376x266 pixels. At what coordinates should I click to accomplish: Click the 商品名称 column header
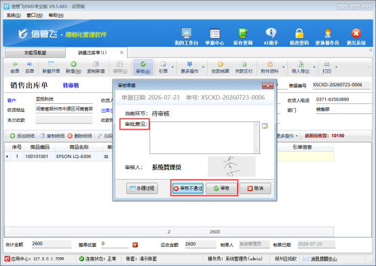pos(79,147)
